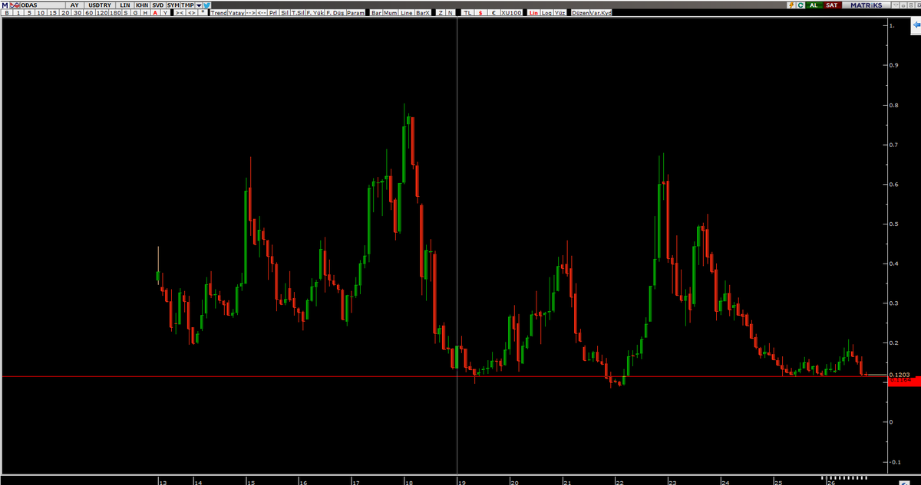Click the KHN tab button

142,5
